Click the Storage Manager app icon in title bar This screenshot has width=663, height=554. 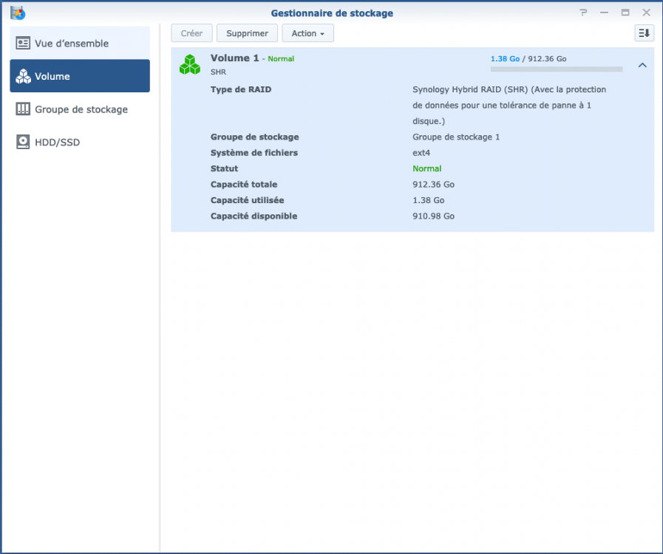[x=18, y=13]
